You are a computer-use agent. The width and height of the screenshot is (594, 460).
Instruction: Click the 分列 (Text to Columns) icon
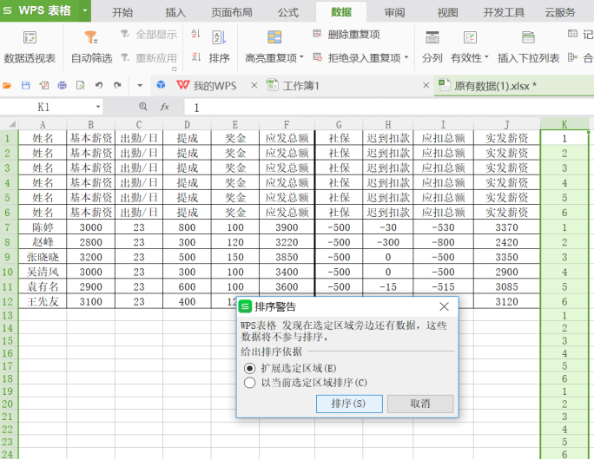pos(432,38)
